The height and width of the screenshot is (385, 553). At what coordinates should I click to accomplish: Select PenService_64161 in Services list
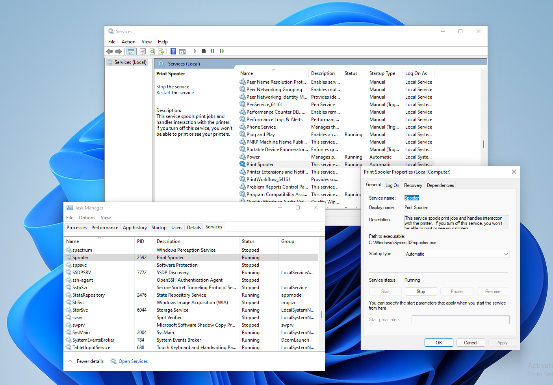point(337,104)
